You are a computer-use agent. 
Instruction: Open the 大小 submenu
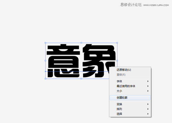tap(130, 91)
